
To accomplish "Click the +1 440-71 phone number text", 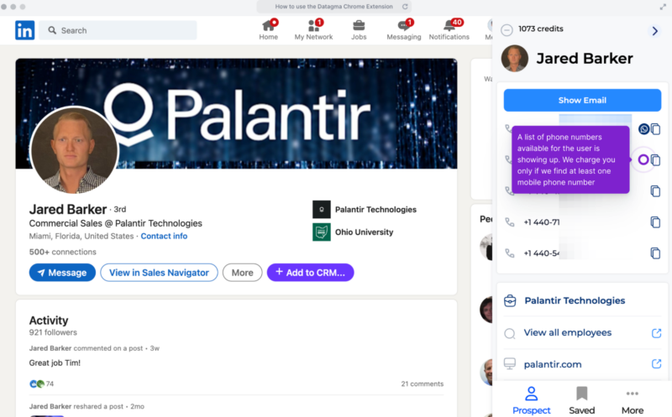I will tap(541, 222).
